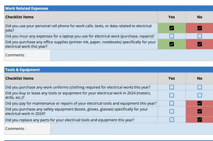This screenshot has height=141, width=213.
Task: Check Yes for safety equipment purchase
Action: 172,111
